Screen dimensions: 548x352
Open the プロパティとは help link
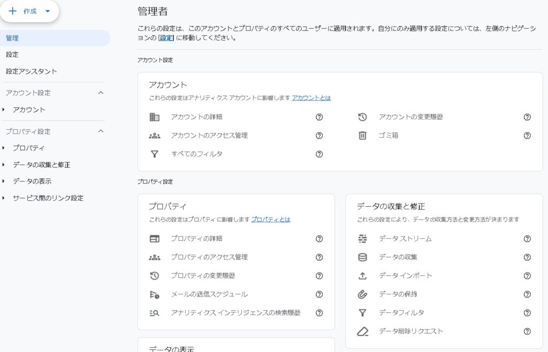[x=270, y=219]
